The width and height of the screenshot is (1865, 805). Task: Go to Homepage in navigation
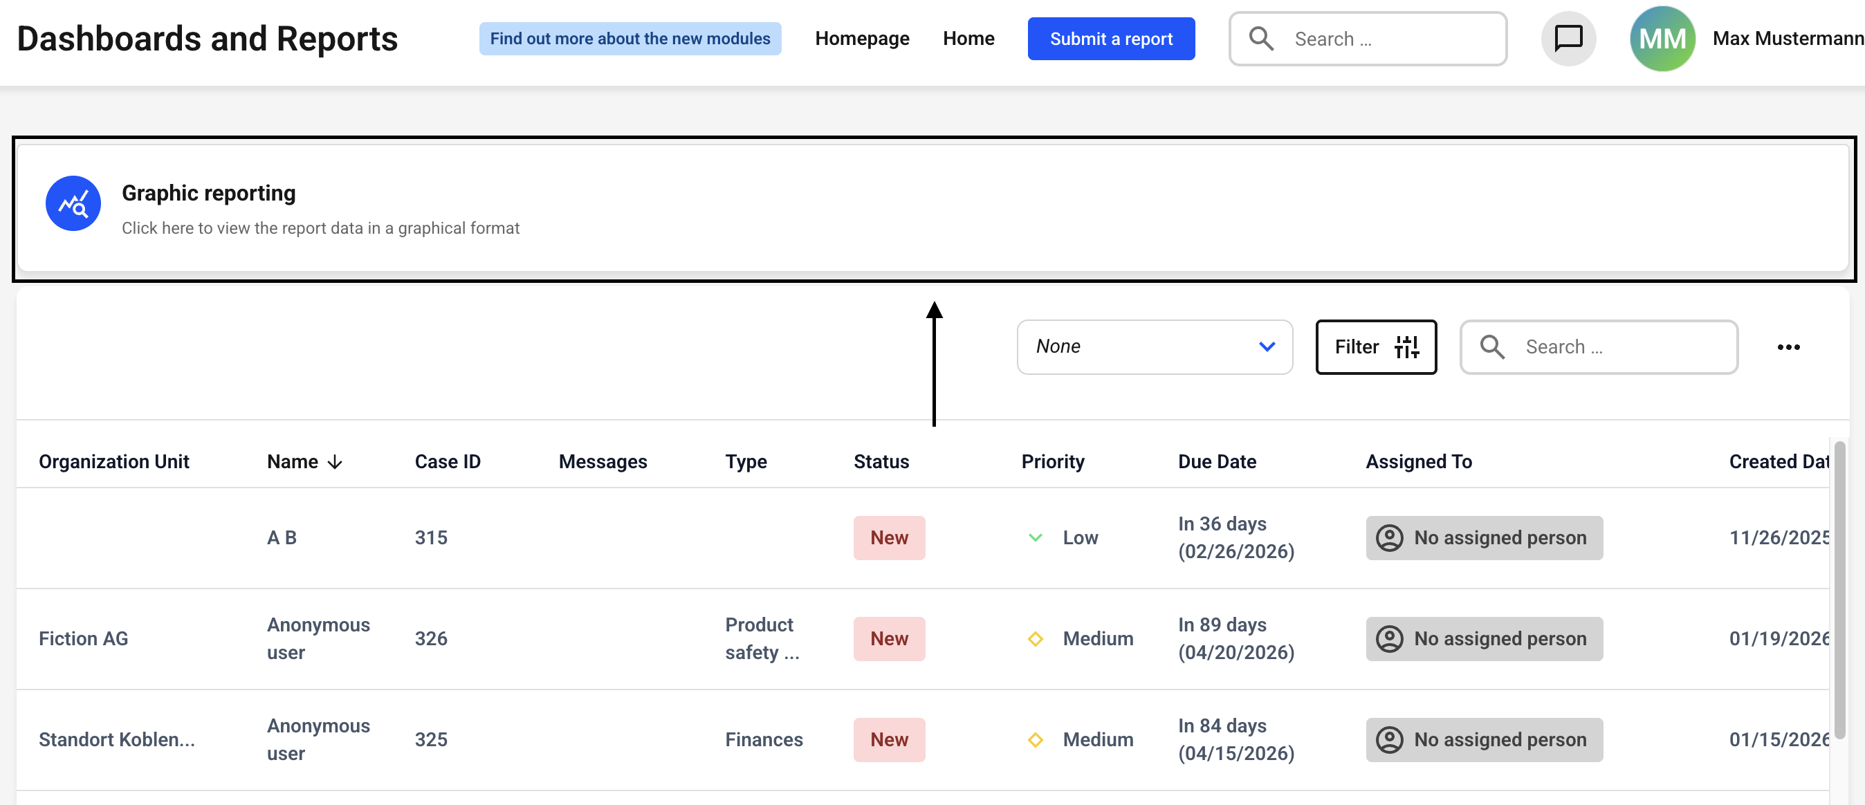coord(861,38)
